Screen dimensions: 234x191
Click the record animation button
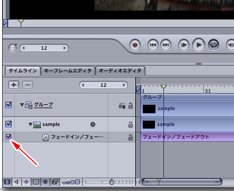tap(135, 45)
